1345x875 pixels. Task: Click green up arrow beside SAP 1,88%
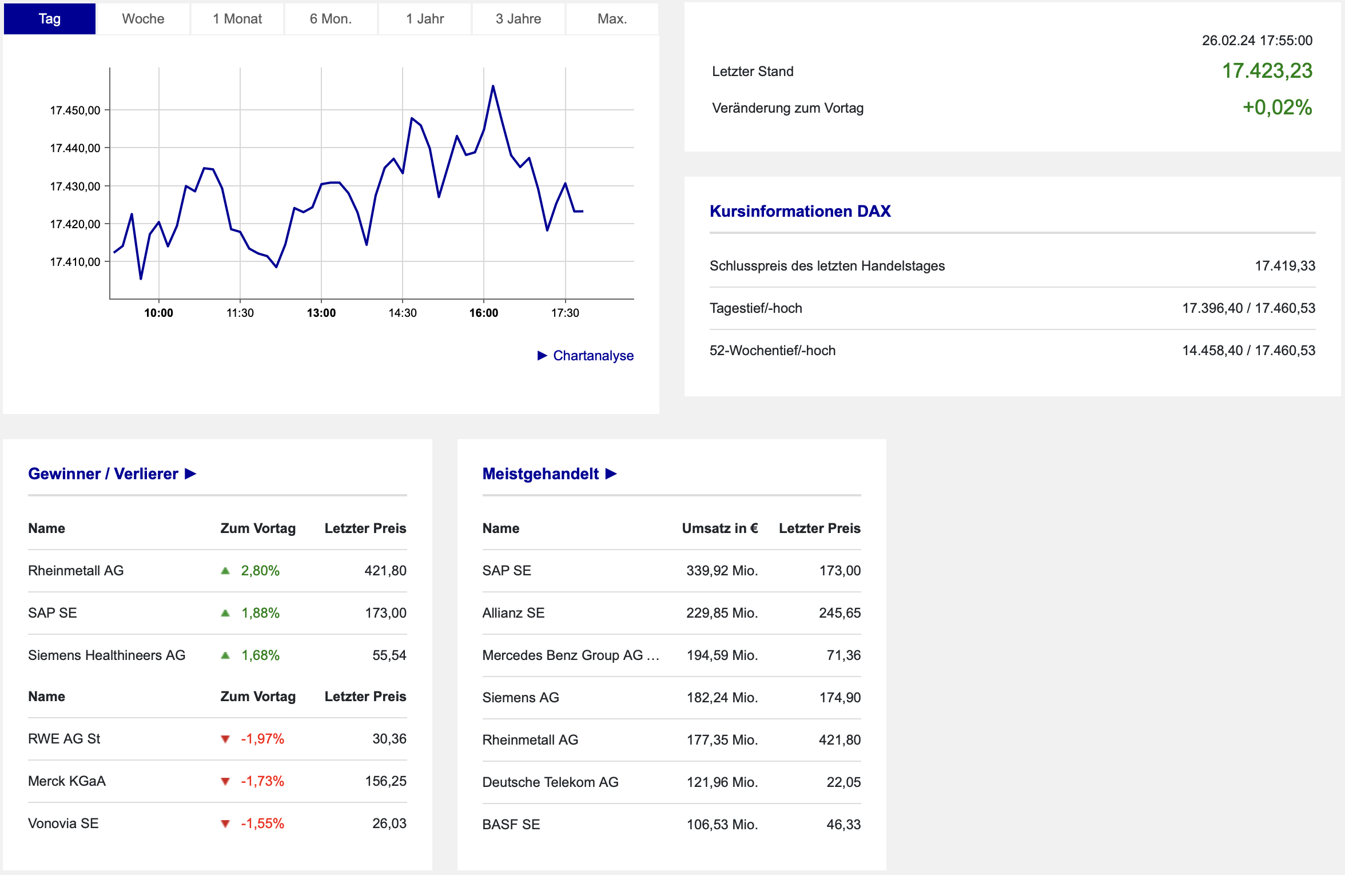225,613
